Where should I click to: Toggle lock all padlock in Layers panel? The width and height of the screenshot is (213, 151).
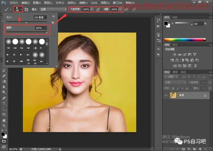coord(187,88)
